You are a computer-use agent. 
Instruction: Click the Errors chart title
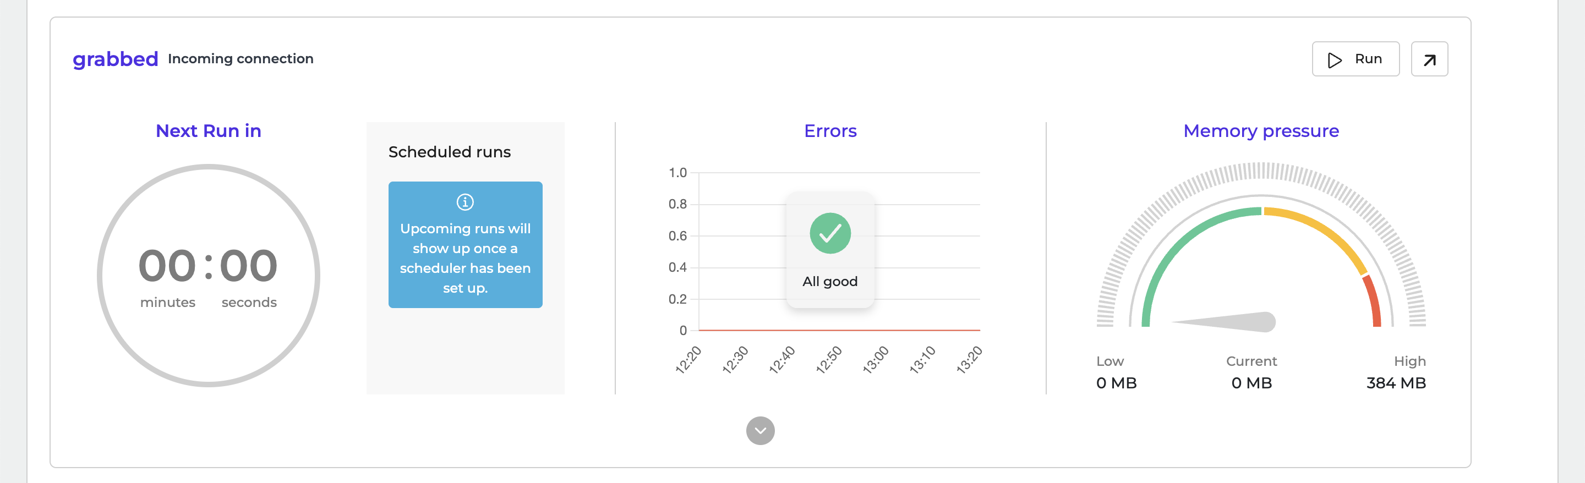(x=830, y=131)
